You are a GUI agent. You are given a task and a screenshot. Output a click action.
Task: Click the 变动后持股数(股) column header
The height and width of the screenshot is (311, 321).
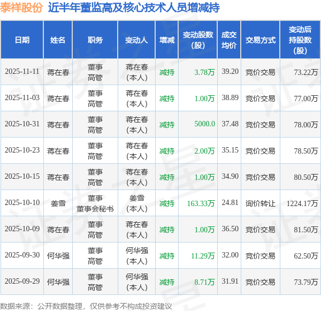[x=300, y=40]
